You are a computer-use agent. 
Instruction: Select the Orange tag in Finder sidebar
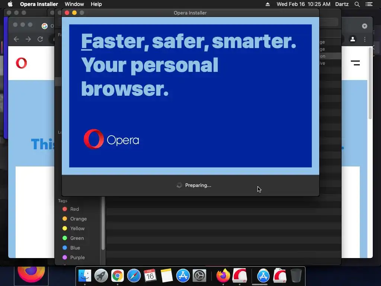click(74, 219)
